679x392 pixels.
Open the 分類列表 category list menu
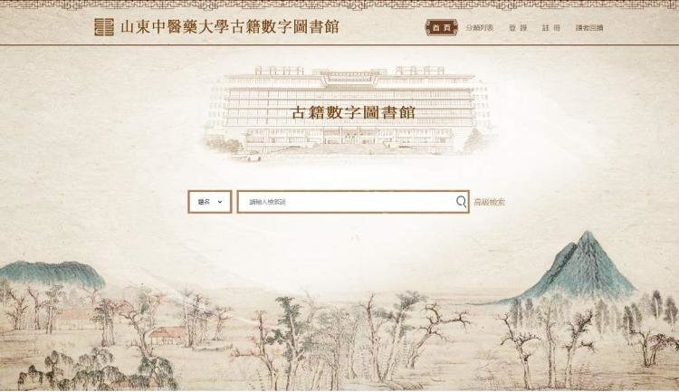[x=479, y=28]
